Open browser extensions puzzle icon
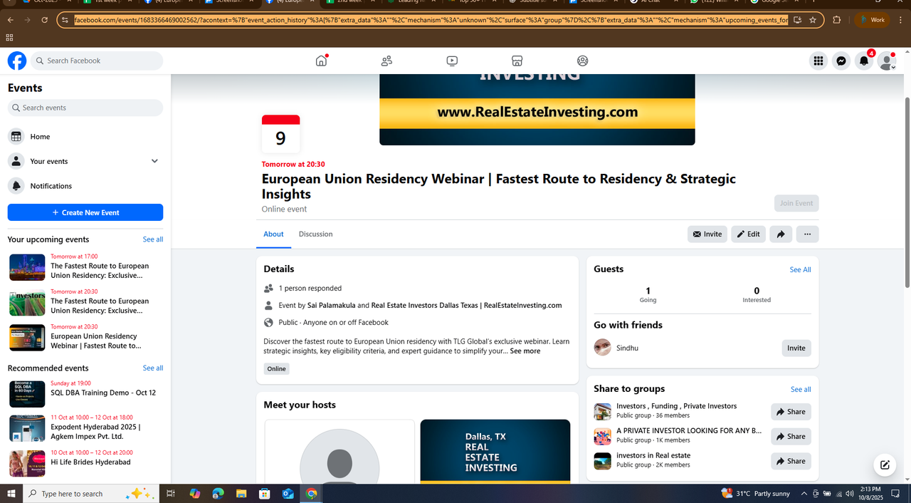Viewport: 911px width, 503px height. (836, 20)
